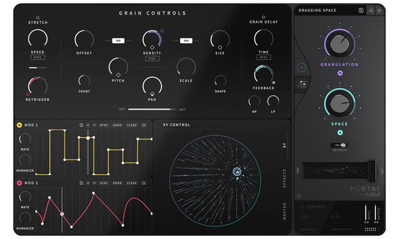Click the XY pad puck

tap(237, 172)
